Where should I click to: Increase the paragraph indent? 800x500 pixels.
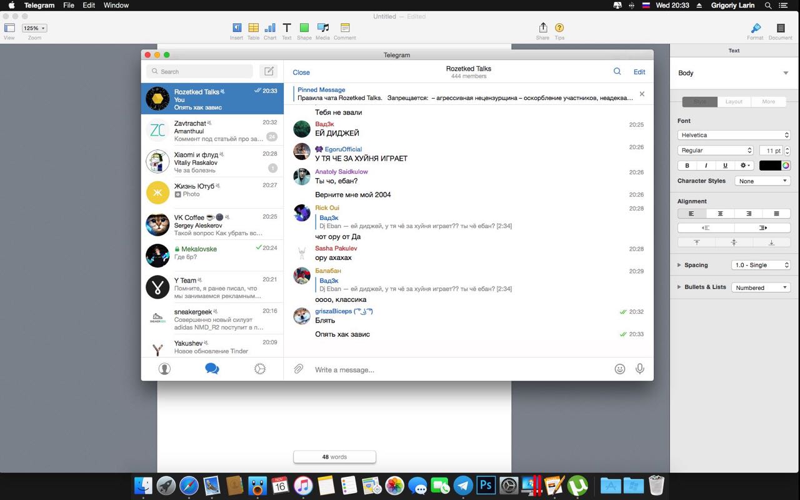[x=762, y=227]
